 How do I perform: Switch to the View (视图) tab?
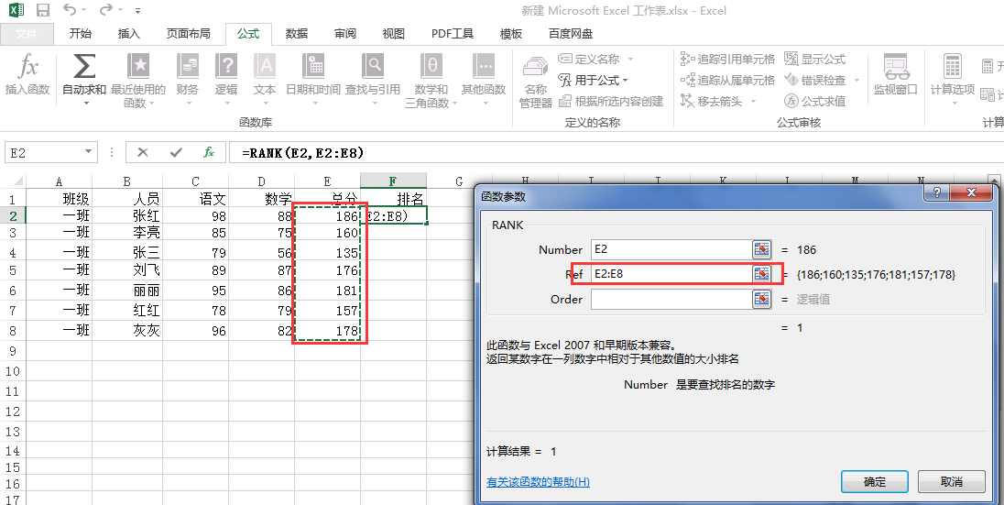point(393,34)
